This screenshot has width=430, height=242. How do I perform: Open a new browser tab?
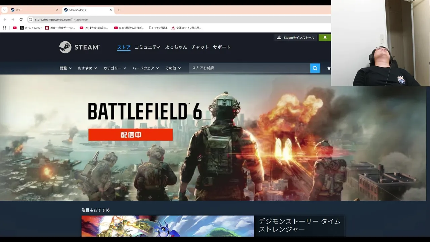click(x=119, y=10)
